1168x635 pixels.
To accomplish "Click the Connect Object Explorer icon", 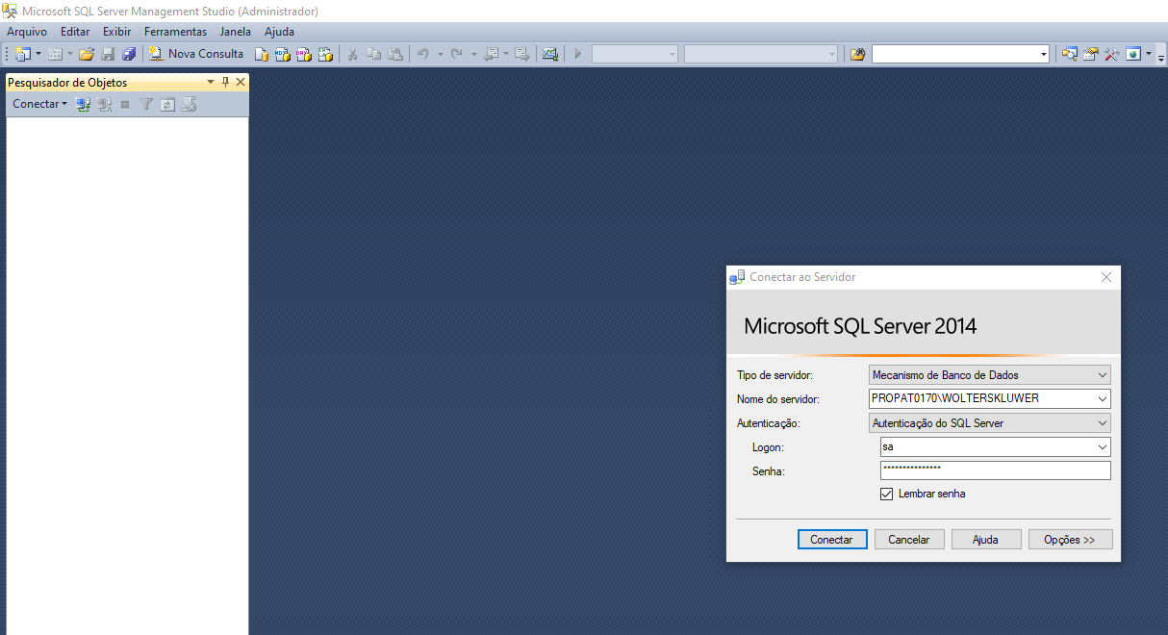I will click(84, 104).
